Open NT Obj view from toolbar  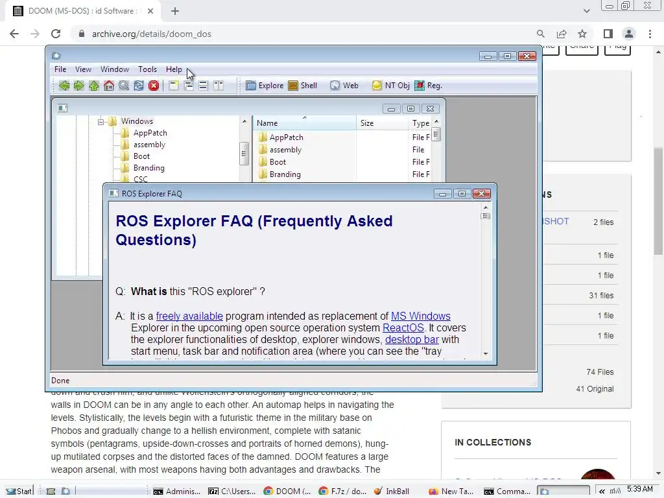pos(390,86)
